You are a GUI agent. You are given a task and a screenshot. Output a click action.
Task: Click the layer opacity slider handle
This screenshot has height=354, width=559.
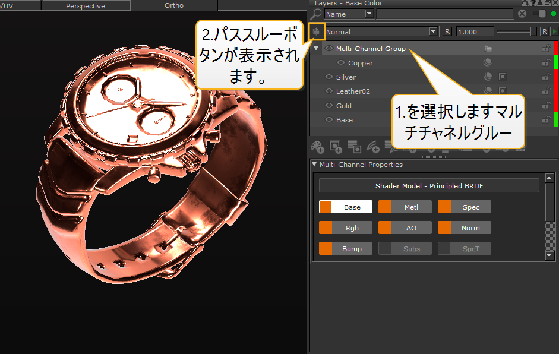coord(533,31)
